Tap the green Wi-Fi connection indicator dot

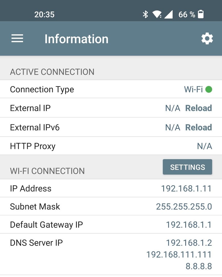coord(209,90)
